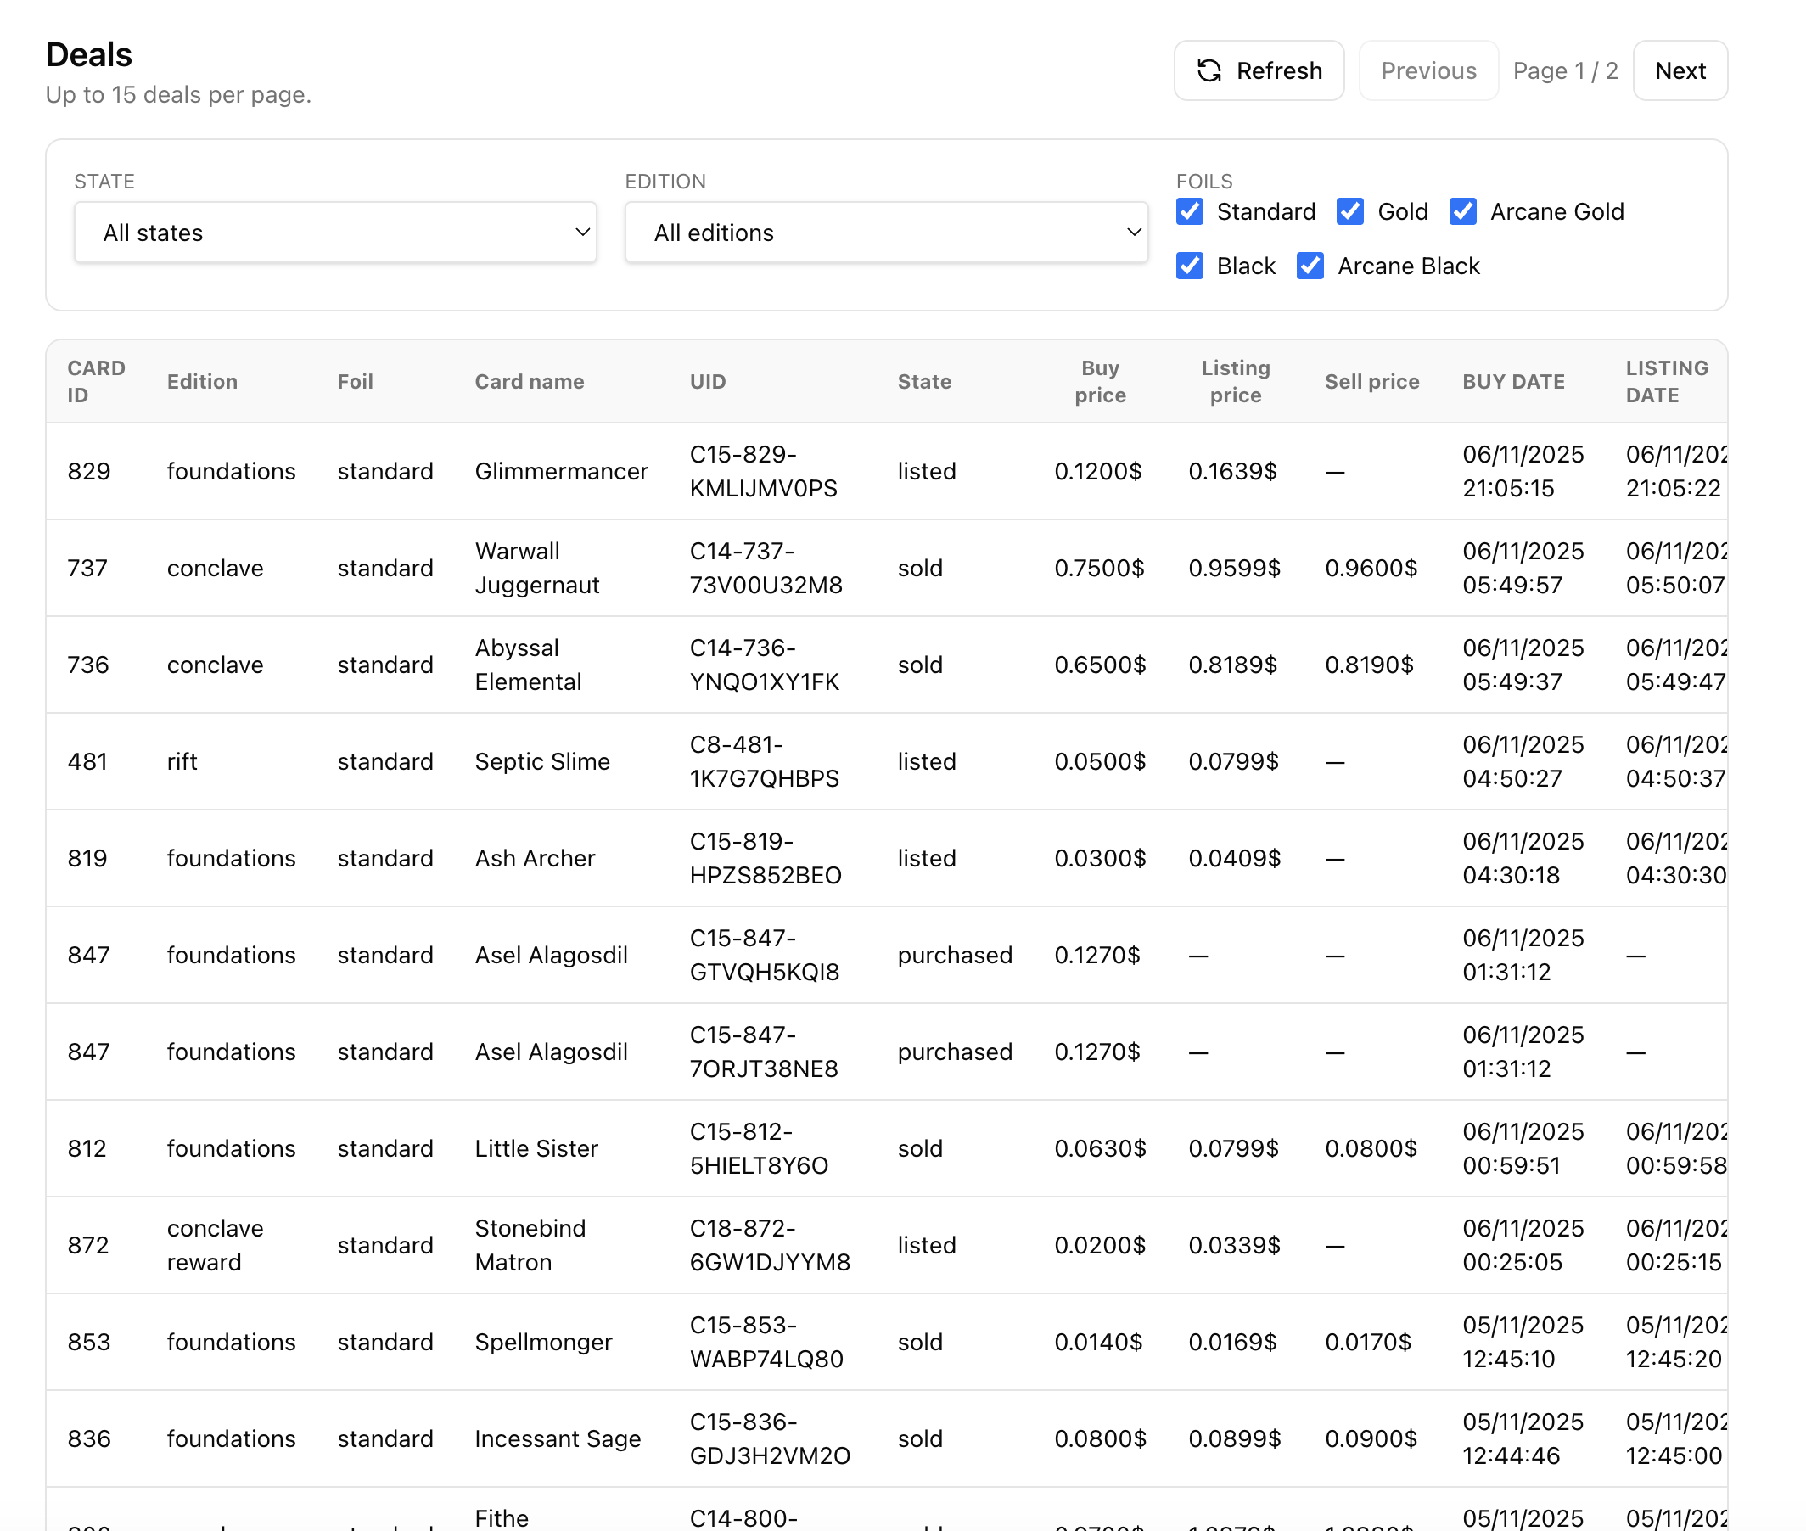Screen dimensions: 1806x1531
Task: Click UID C8-481-1K7G7QHBPS for Septic Slime
Action: click(x=764, y=761)
